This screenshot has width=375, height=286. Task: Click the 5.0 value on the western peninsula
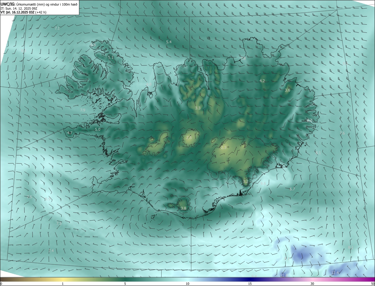point(98,129)
